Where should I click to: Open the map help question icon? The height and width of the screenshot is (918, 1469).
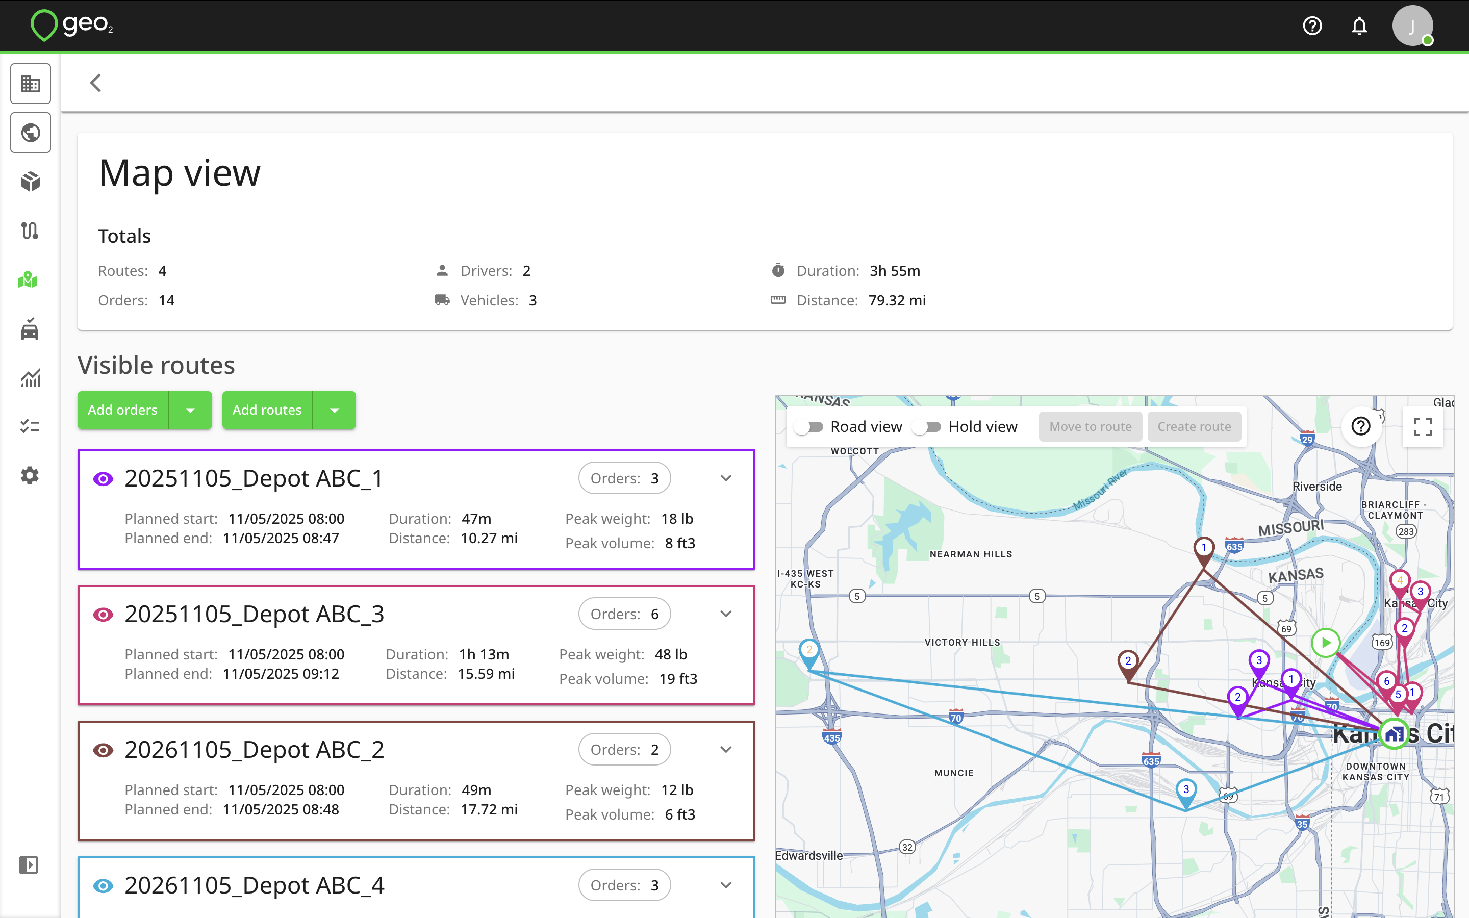[x=1361, y=426]
